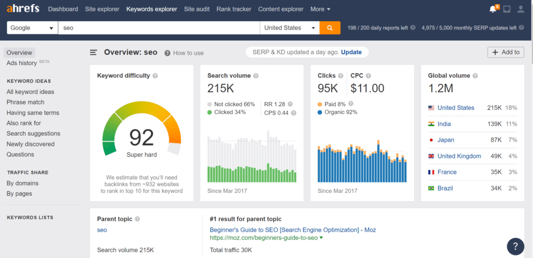Image resolution: width=533 pixels, height=258 pixels.
Task: Select Overview in the left sidebar
Action: tap(19, 53)
